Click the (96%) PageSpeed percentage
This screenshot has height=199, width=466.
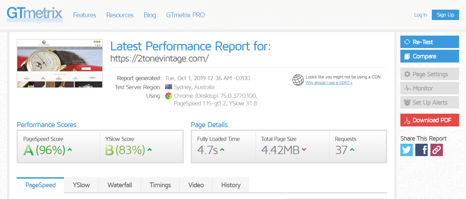click(50, 150)
